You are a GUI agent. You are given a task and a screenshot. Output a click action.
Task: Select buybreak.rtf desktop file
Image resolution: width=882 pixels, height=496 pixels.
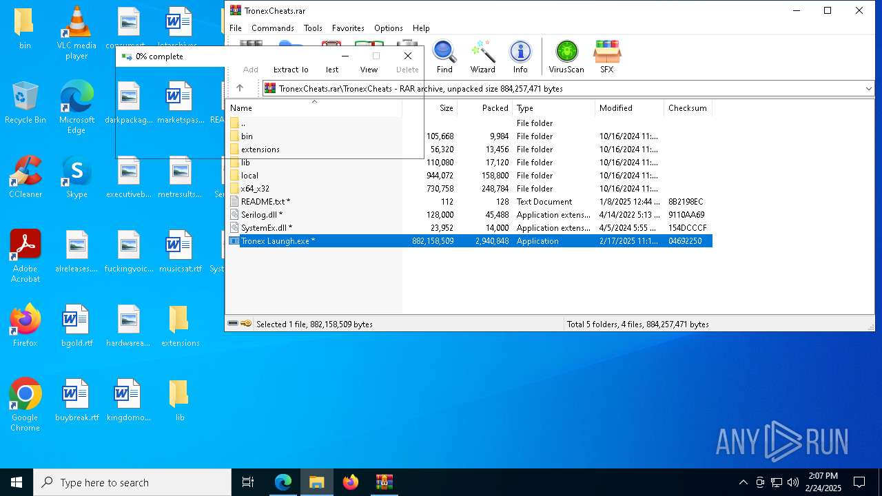[x=76, y=400]
